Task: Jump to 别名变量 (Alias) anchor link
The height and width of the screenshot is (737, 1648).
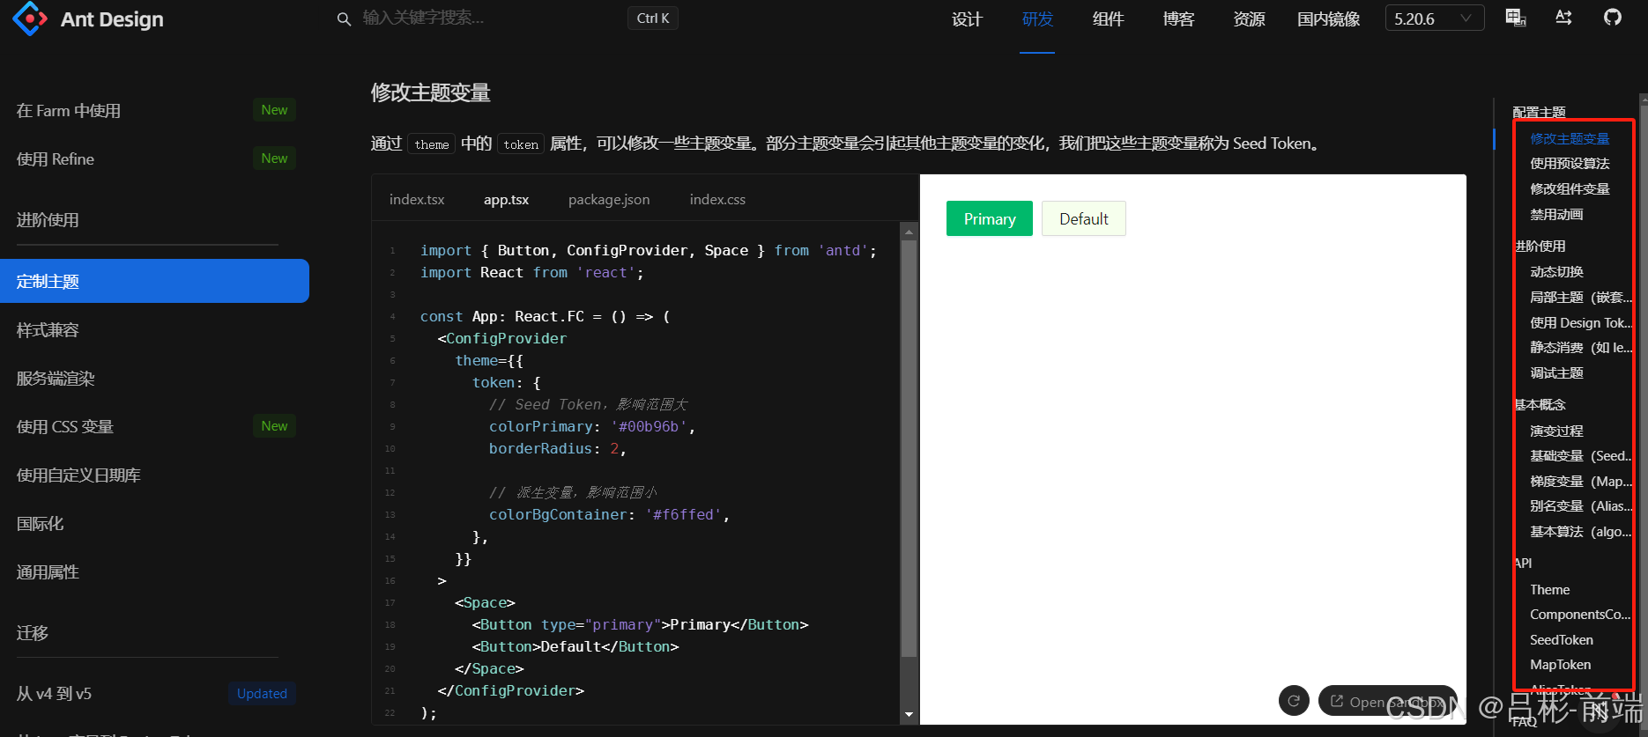Action: click(1581, 506)
